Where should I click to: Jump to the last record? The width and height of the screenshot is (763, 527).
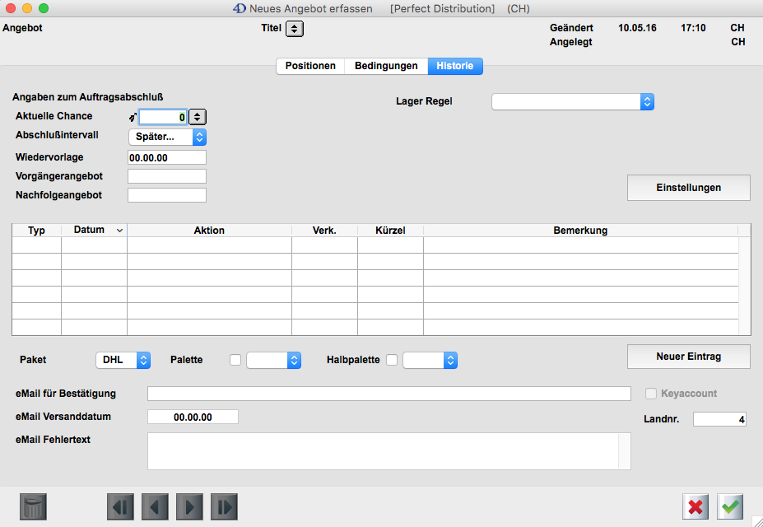point(224,506)
